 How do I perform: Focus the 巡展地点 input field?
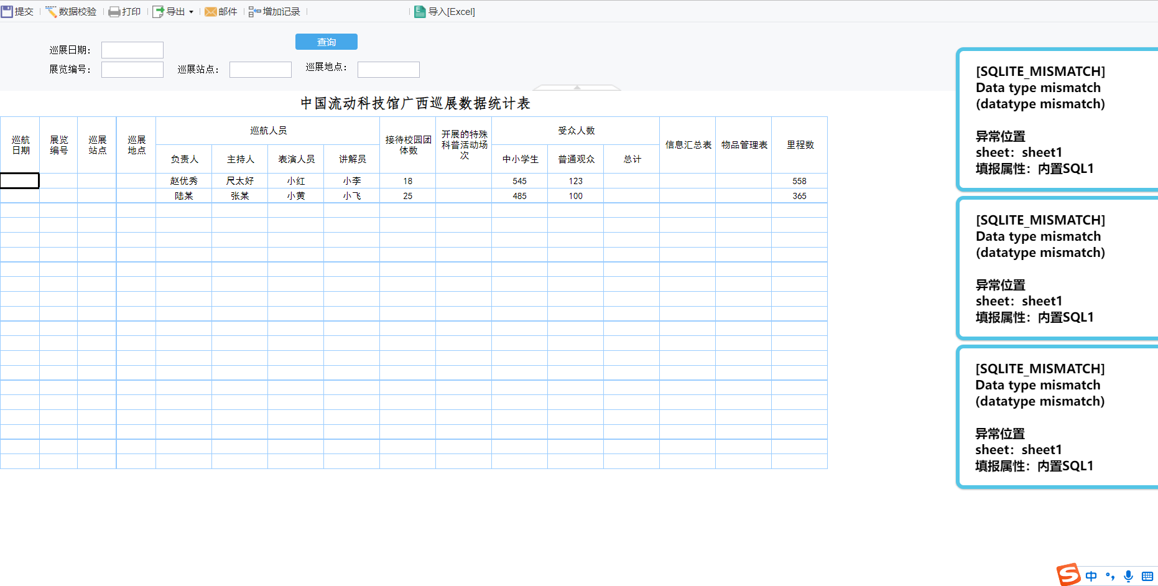click(389, 70)
